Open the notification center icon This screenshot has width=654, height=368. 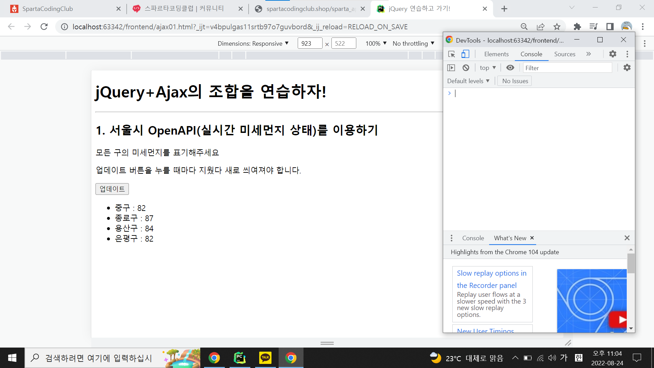coord(637,358)
